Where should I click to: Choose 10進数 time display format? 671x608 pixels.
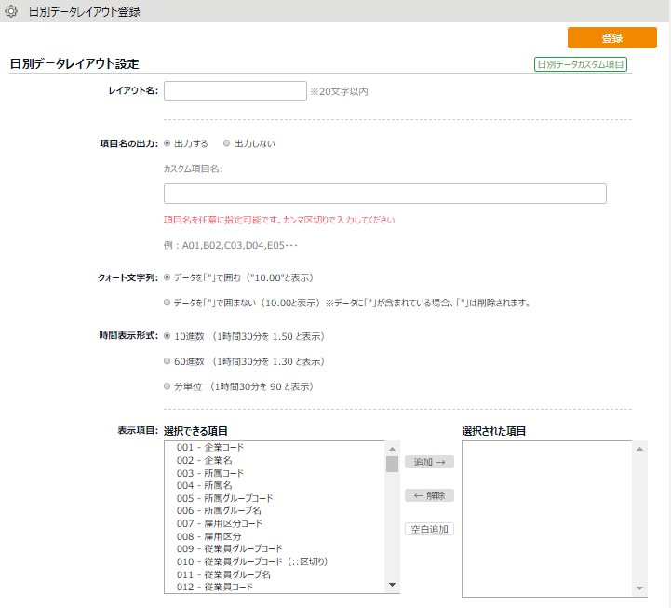pyautogui.click(x=168, y=336)
